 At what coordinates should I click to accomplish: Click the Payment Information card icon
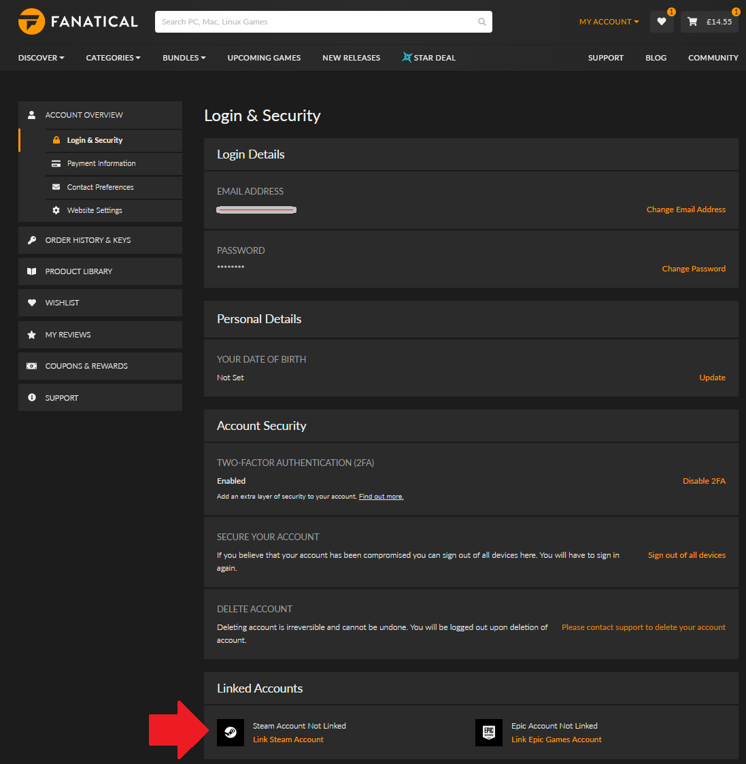[x=56, y=163]
